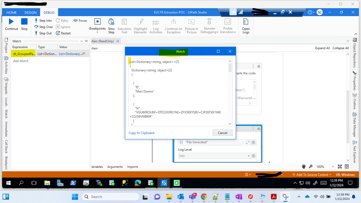The width and height of the screenshot is (361, 203).
Task: Open the Data Manager side panel
Action: coord(354,125)
